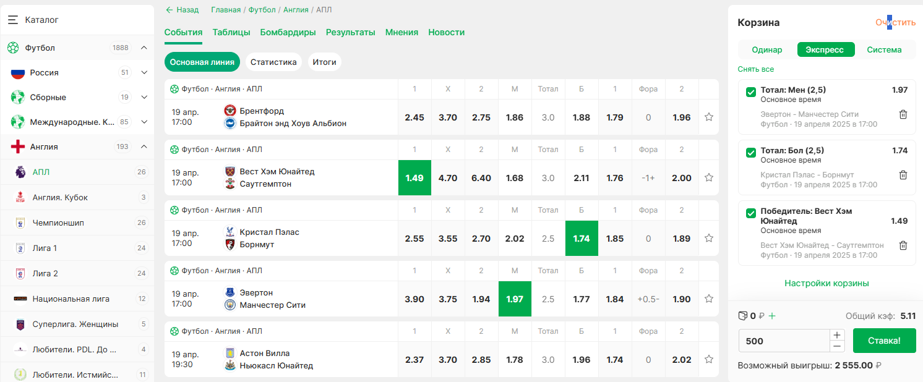
Task: Deselect the 1.97 М odds for Эвертон
Action: pos(515,299)
